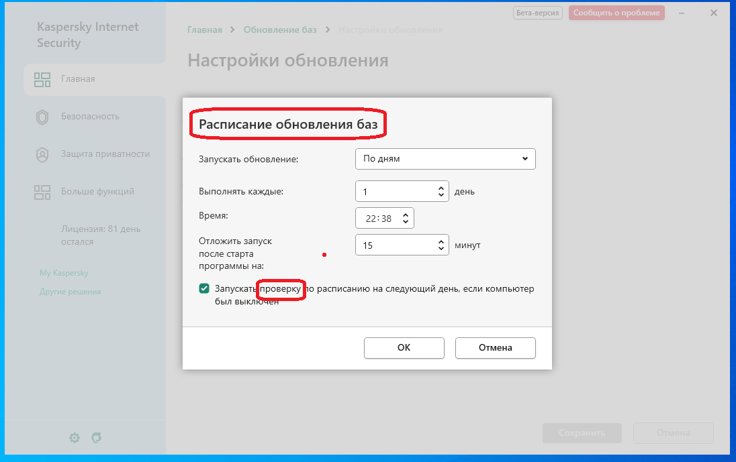Click the Главная dashboard icon in sidebar
The height and width of the screenshot is (462, 736).
[x=42, y=80]
